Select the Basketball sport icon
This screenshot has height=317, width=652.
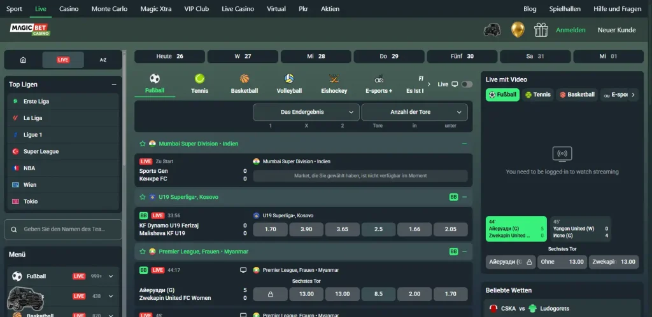coord(244,84)
